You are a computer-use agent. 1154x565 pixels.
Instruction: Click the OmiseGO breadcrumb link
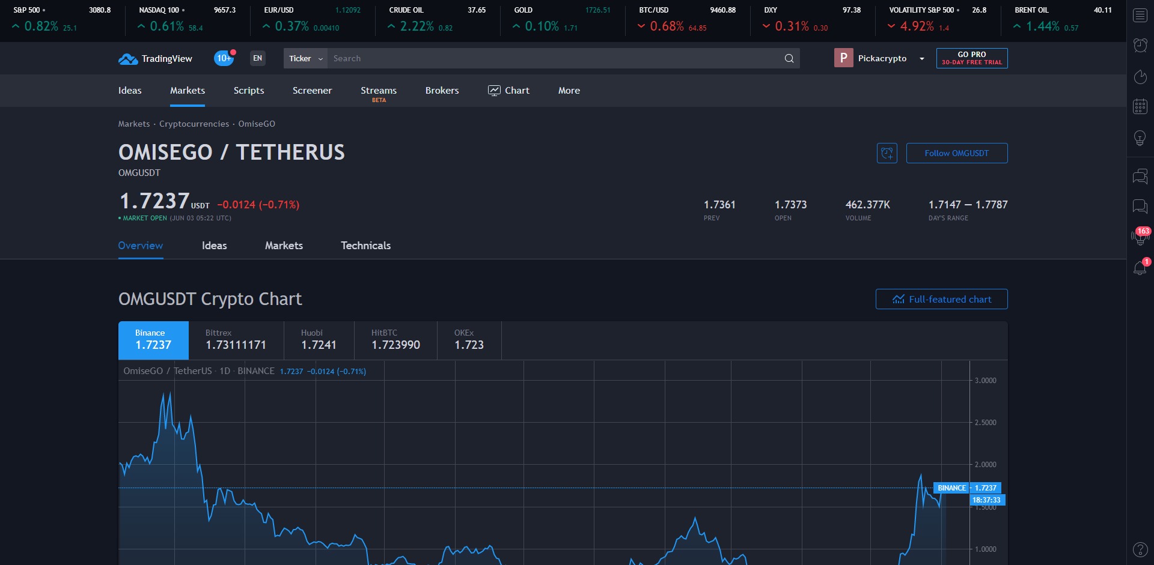[x=257, y=124]
